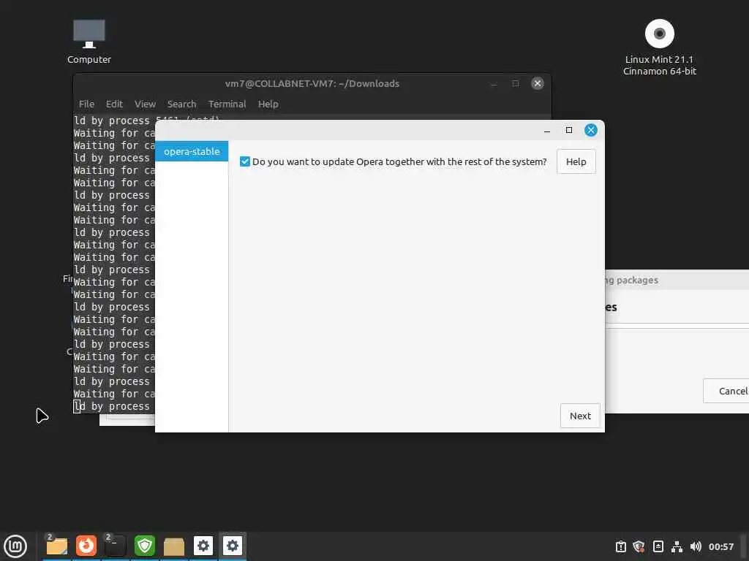Click the Next button in the dialog
The image size is (749, 561).
pyautogui.click(x=580, y=416)
